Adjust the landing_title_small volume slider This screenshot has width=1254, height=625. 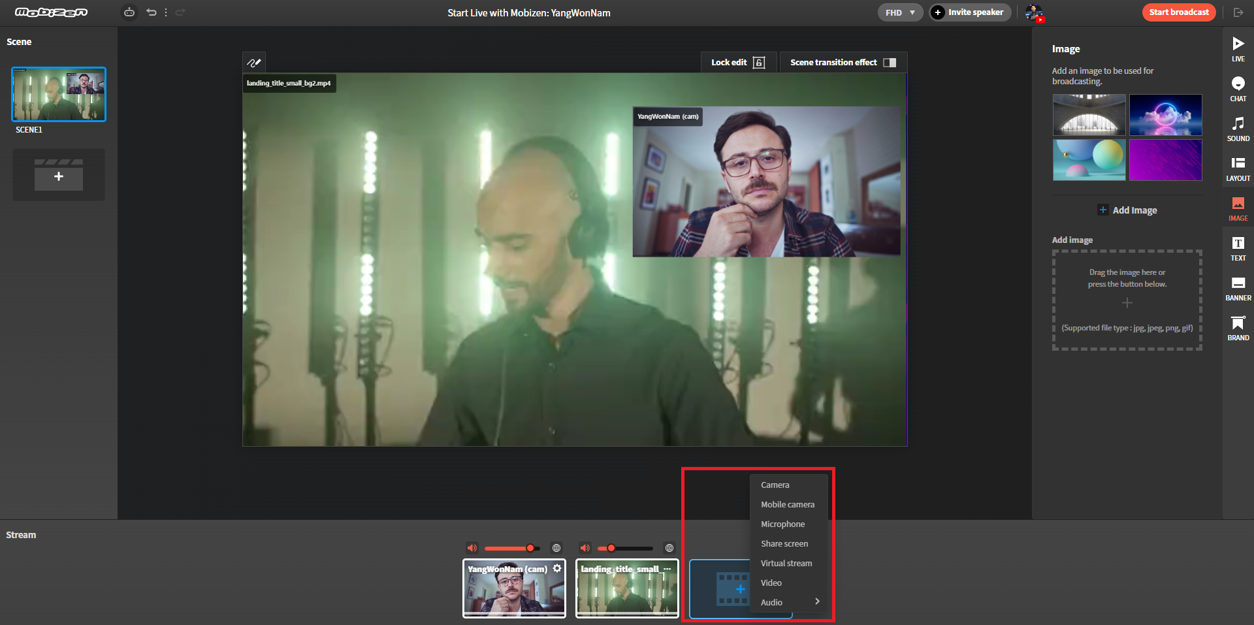(x=612, y=548)
